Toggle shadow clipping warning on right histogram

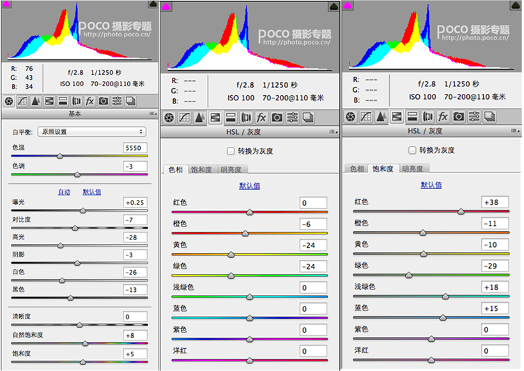click(348, 5)
